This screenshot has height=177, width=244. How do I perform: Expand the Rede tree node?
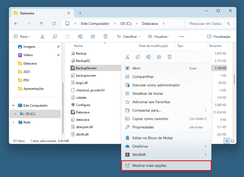coord(13,122)
